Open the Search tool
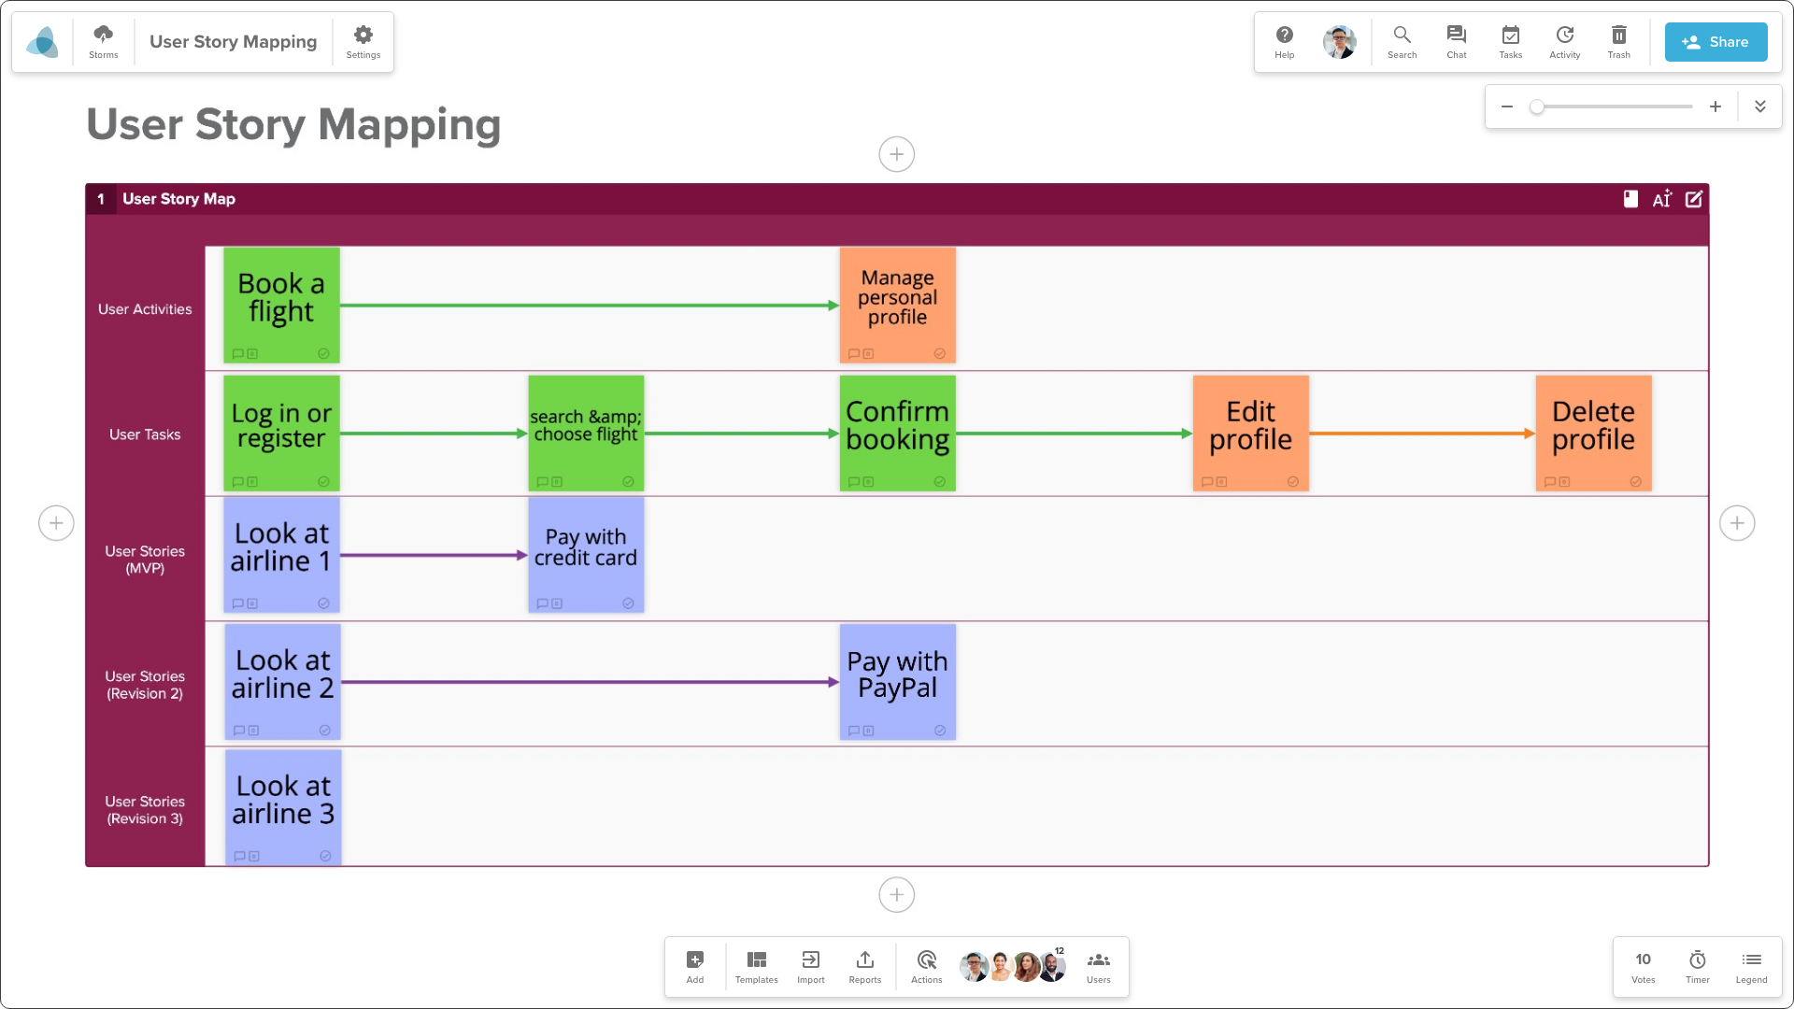This screenshot has width=1794, height=1009. 1402,42
